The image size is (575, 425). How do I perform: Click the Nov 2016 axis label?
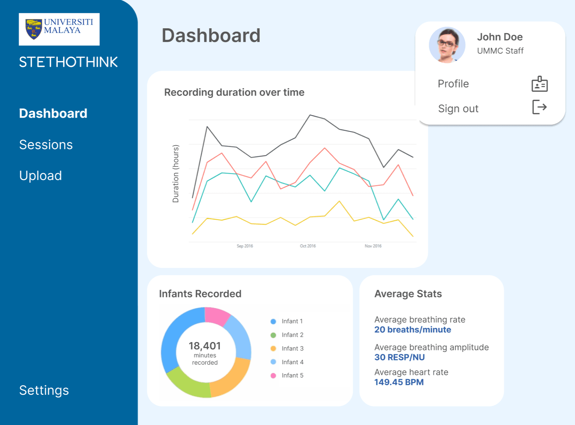[373, 246]
